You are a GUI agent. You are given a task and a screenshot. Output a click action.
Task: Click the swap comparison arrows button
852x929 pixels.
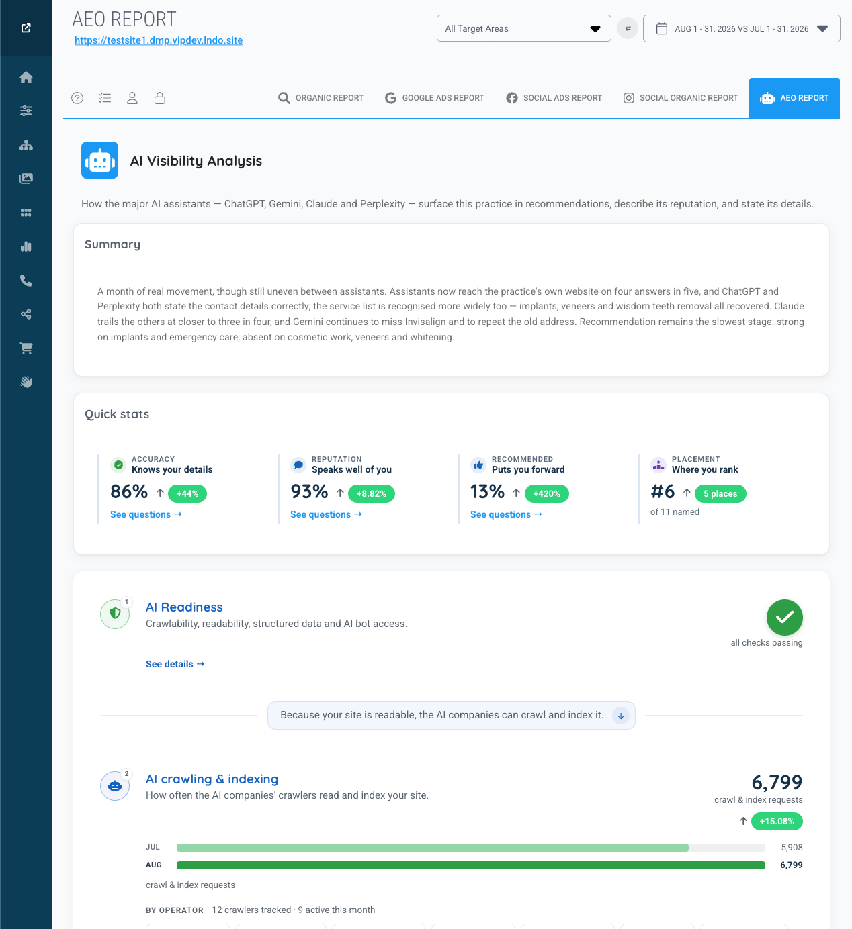click(x=628, y=28)
